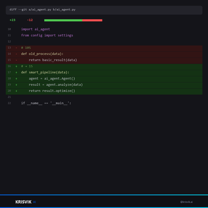Click the green portion of the change bar

pos(63,20)
